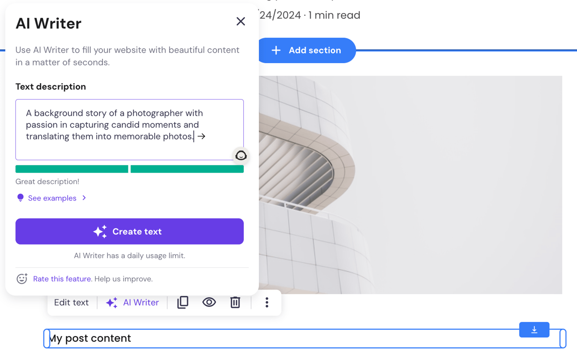Delete the section using the trash icon
This screenshot has height=359, width=577.
pyautogui.click(x=235, y=302)
